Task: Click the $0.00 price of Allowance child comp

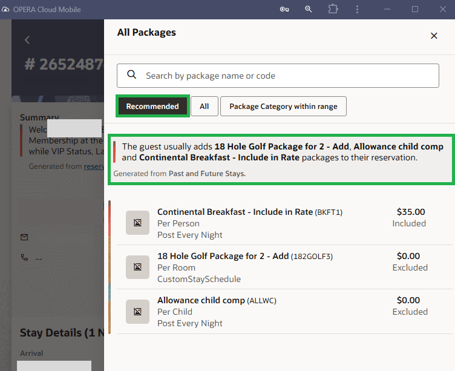Action: click(x=408, y=300)
